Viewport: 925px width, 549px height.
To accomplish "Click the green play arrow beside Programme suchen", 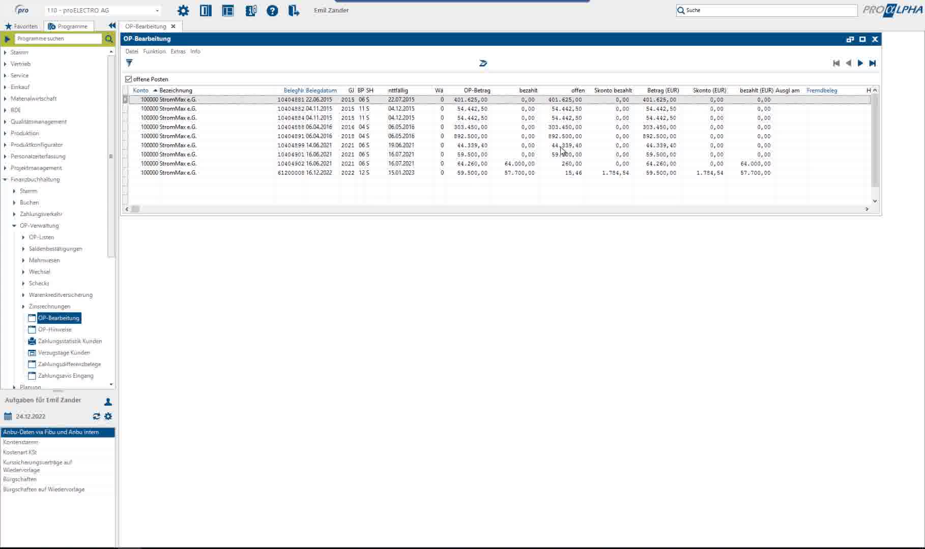I will (x=7, y=39).
